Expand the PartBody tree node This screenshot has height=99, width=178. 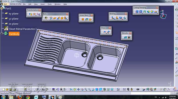point(2,33)
